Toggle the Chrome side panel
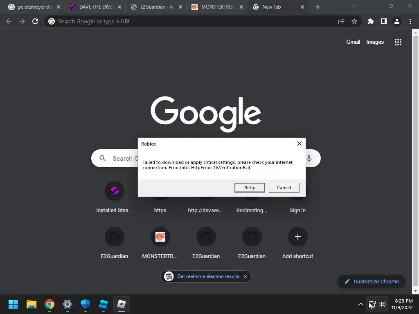419x314 pixels. tap(383, 21)
